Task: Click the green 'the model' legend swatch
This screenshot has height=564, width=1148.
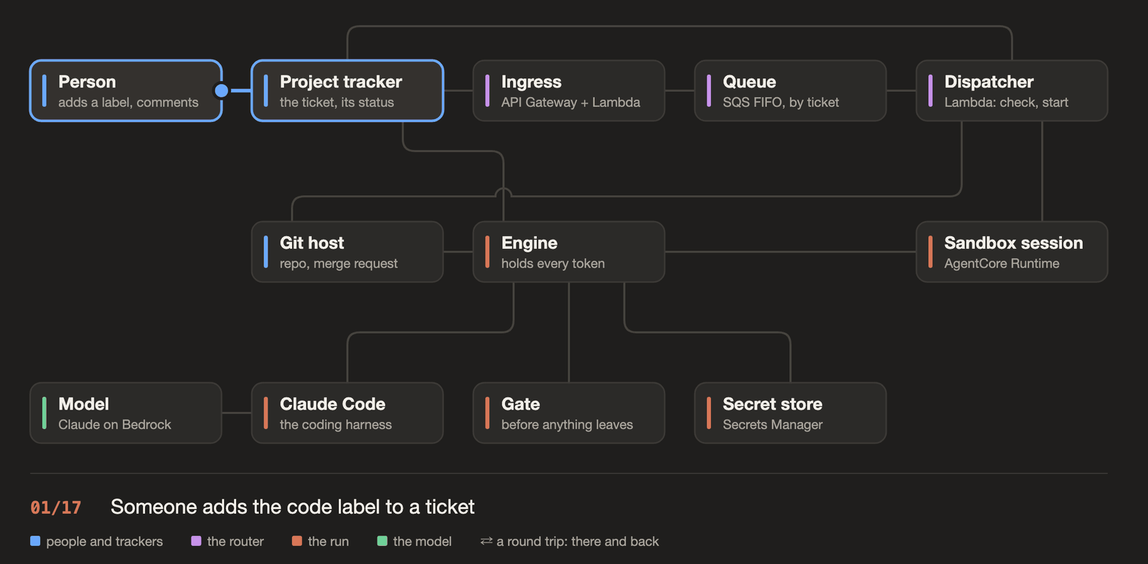Action: 382,541
